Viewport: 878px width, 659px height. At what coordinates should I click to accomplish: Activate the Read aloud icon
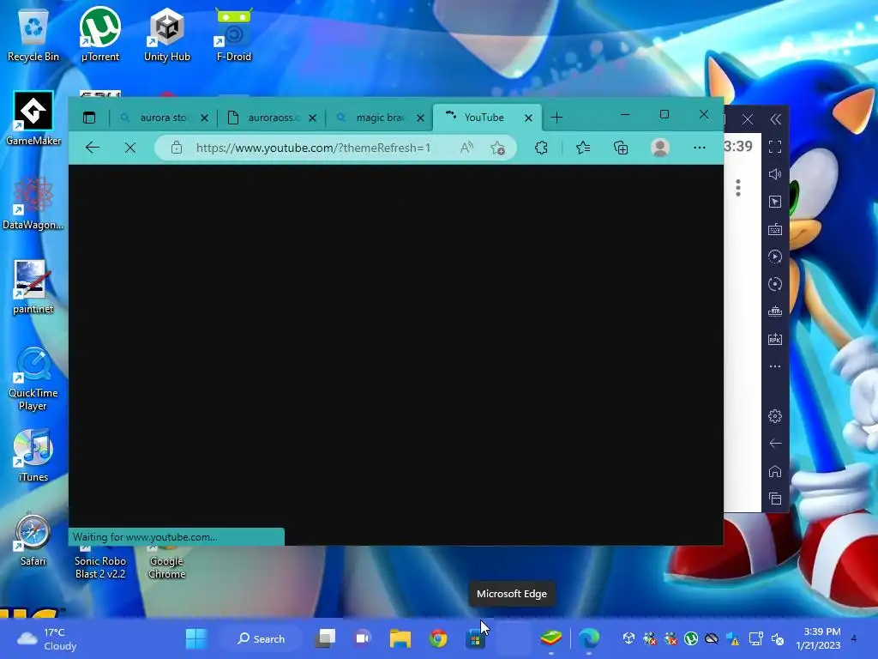[466, 148]
